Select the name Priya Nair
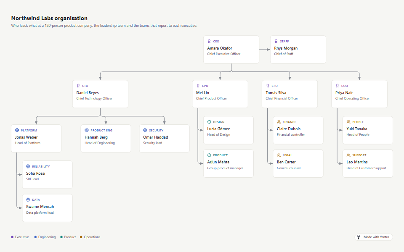Screen dimensions: 404x252 coord(344,92)
